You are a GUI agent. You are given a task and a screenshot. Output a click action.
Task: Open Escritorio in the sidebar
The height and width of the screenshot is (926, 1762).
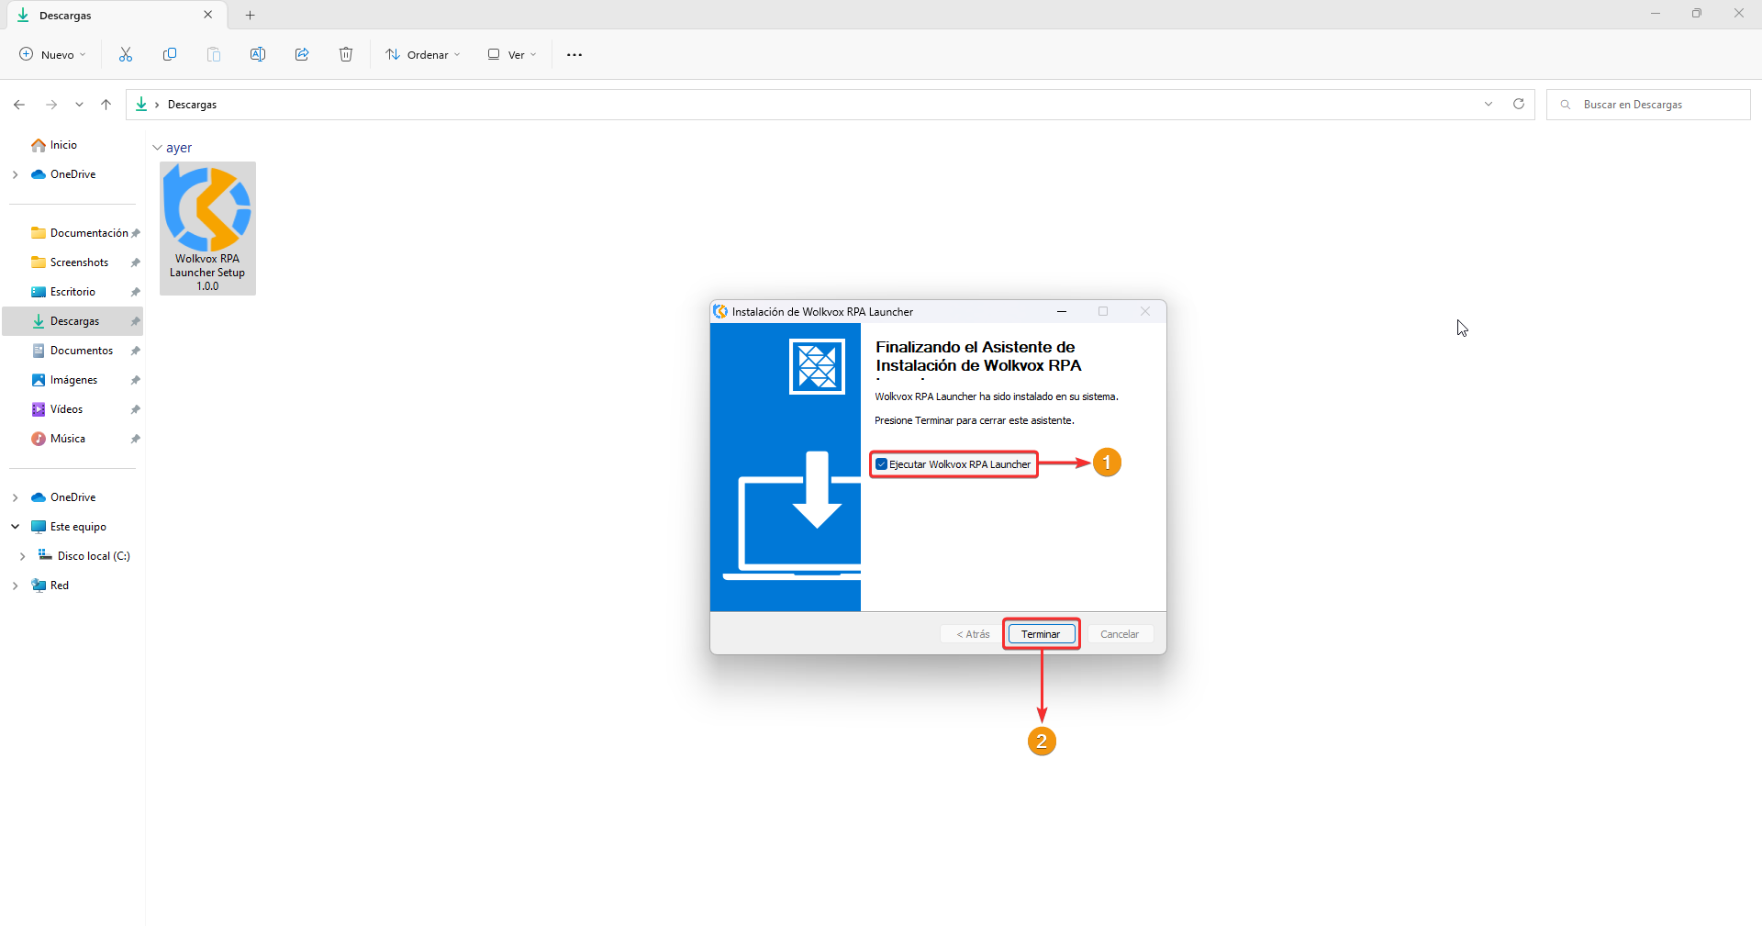coord(63,292)
